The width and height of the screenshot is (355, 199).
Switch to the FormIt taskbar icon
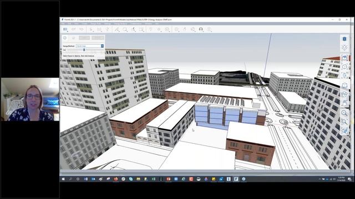click(x=236, y=179)
